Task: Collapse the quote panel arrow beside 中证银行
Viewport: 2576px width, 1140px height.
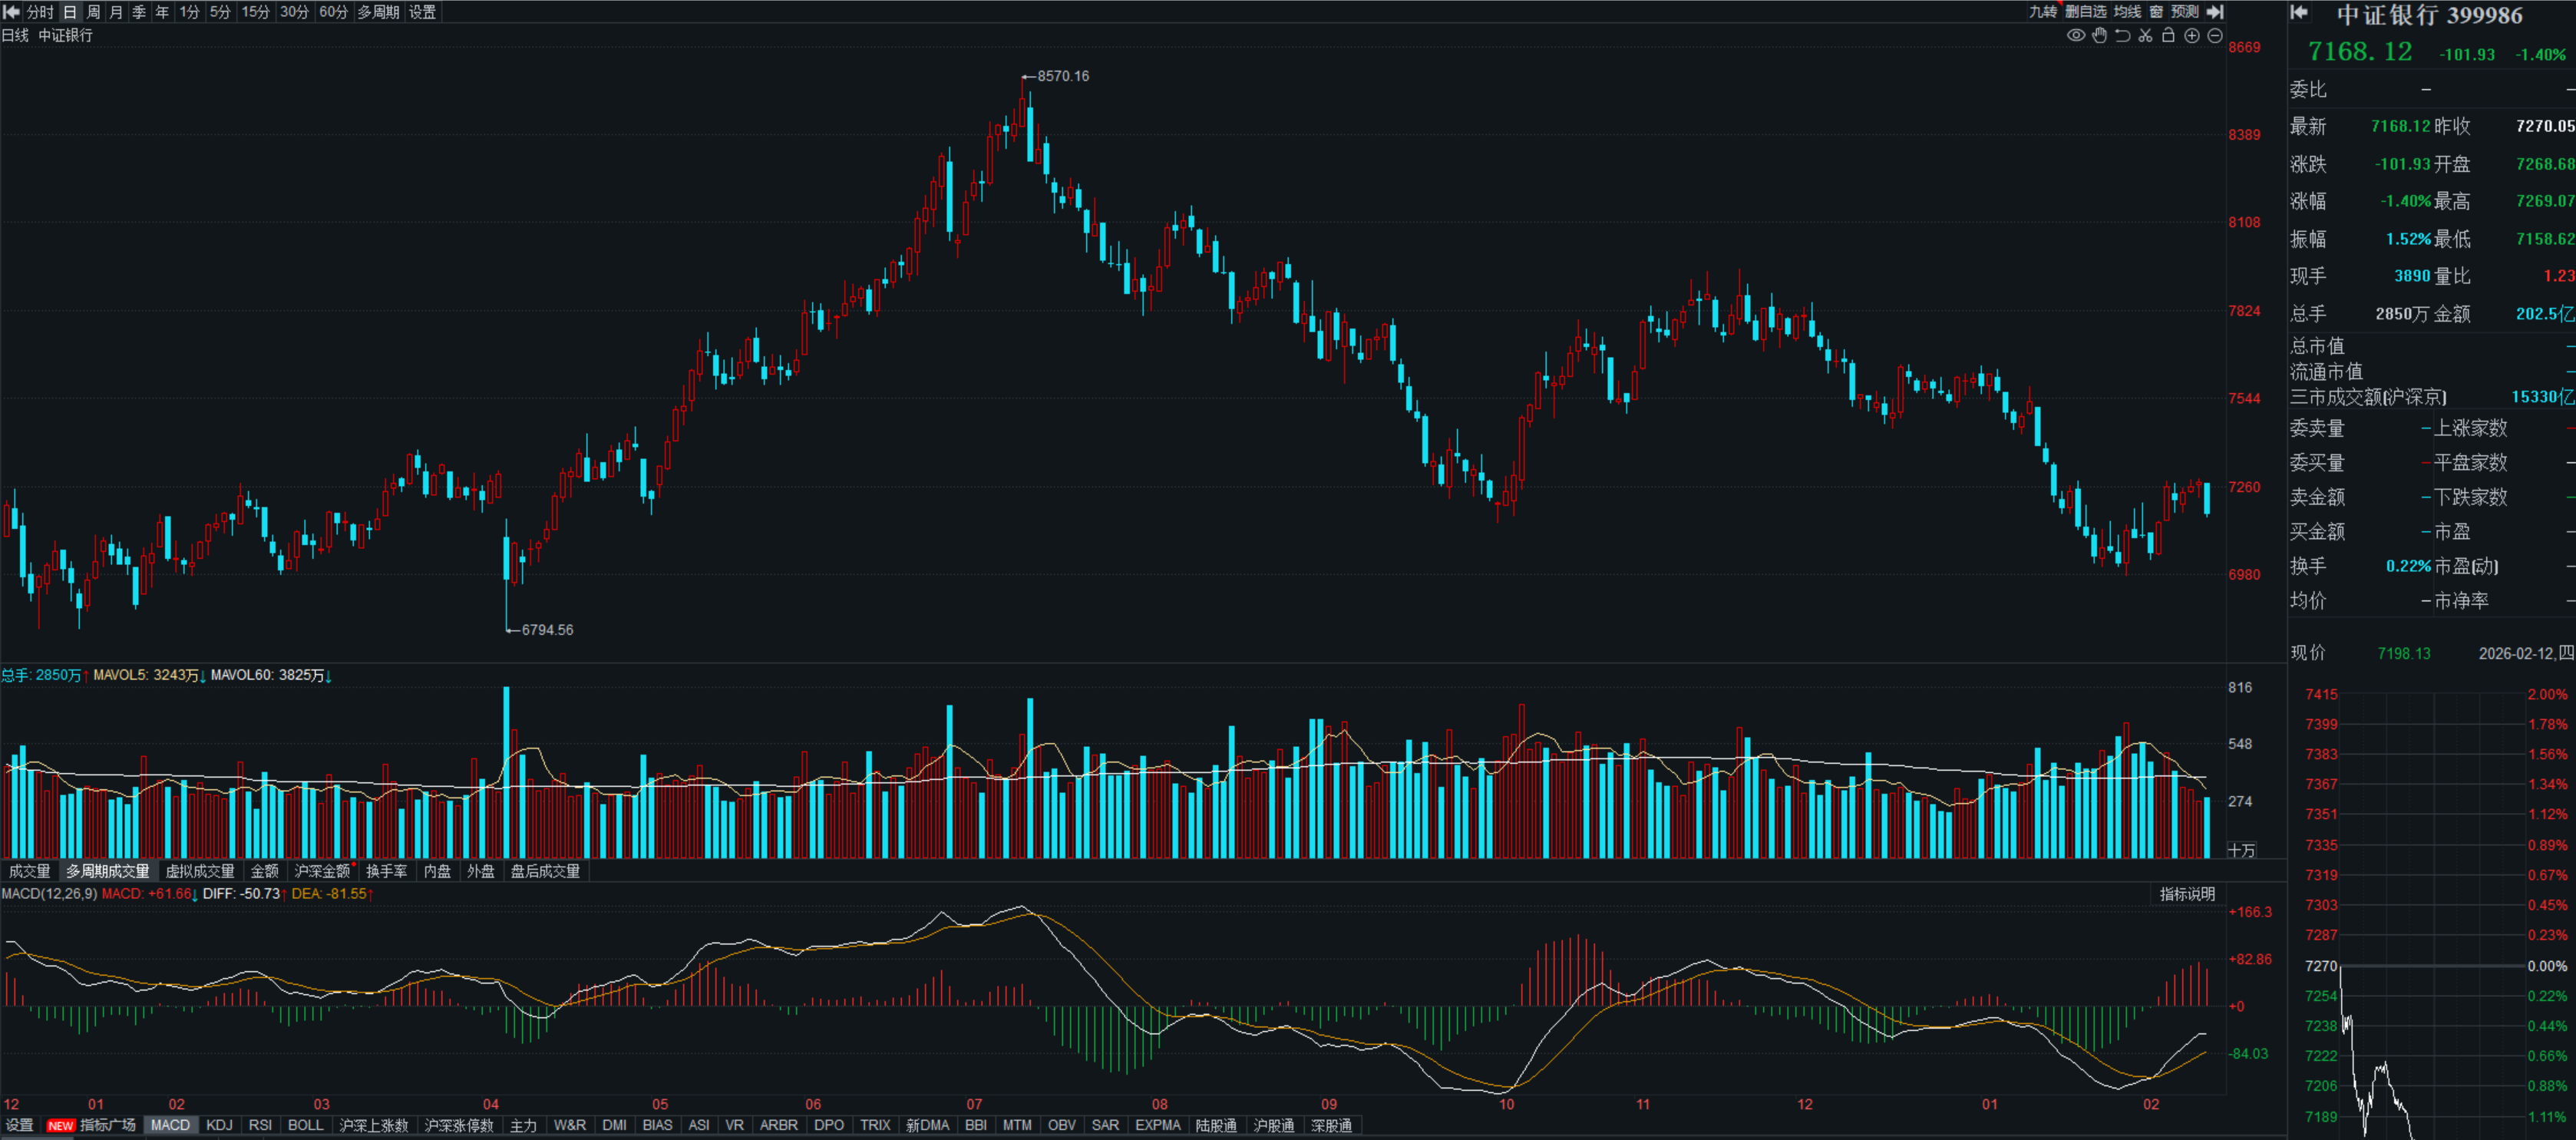Action: coord(2299,13)
